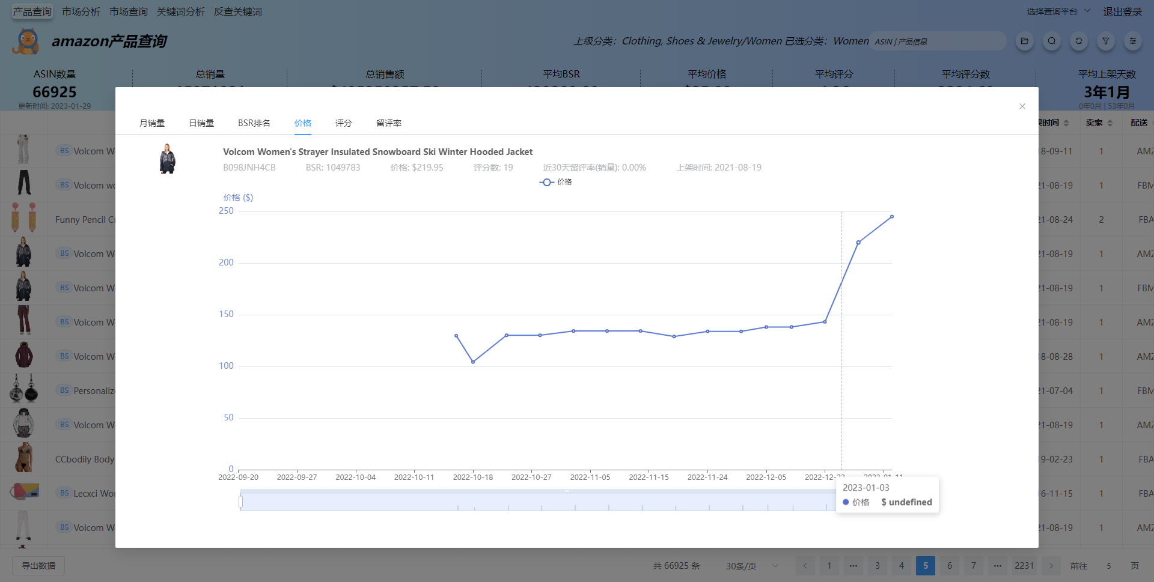Open the 反查关键词 menu item
The height and width of the screenshot is (582, 1154).
pos(238,11)
